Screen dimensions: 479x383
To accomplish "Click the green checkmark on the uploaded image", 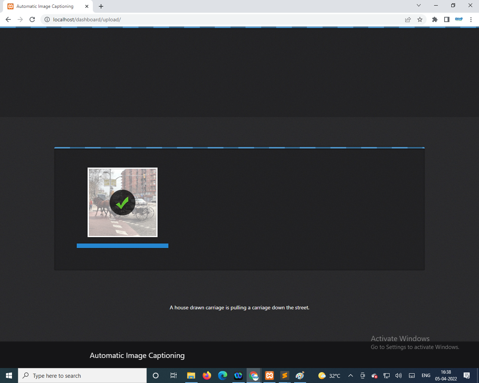I will [x=122, y=202].
